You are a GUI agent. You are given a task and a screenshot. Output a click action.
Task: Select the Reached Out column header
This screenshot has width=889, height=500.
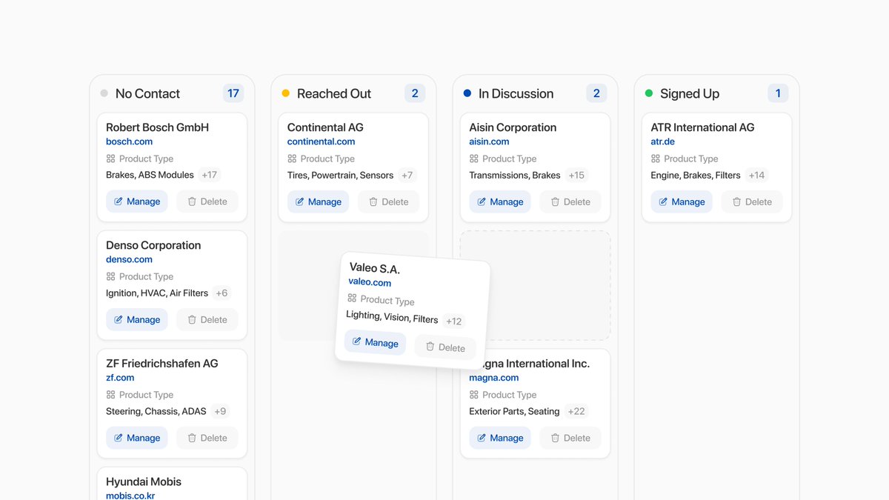click(x=334, y=93)
